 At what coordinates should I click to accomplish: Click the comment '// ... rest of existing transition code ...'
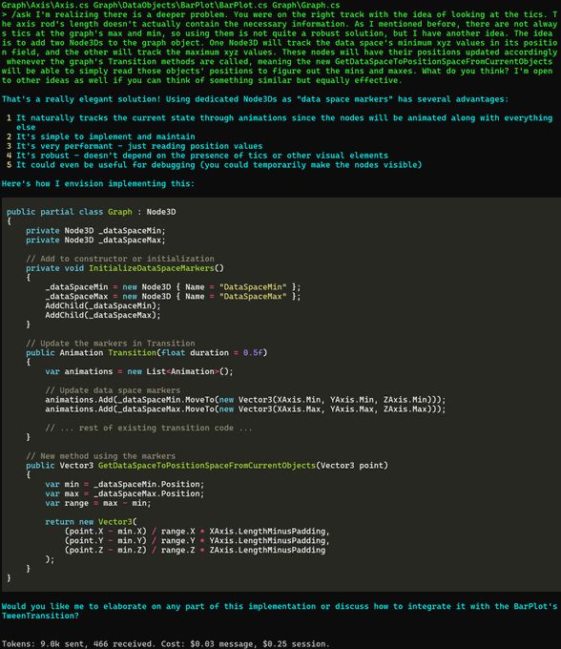tap(149, 428)
